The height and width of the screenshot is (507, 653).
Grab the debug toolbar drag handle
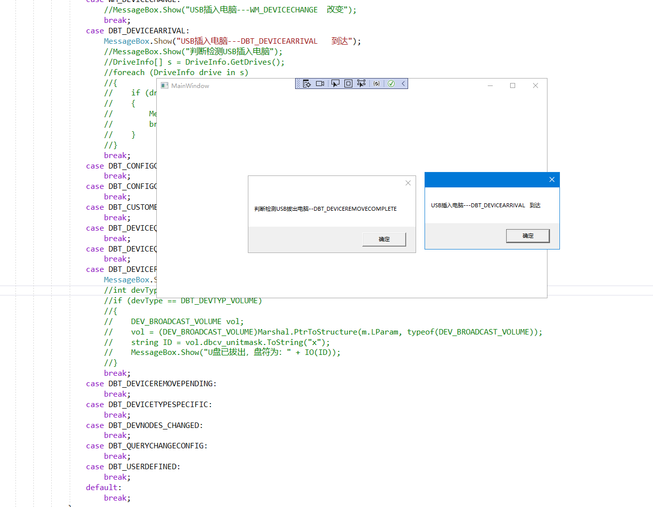[298, 84]
